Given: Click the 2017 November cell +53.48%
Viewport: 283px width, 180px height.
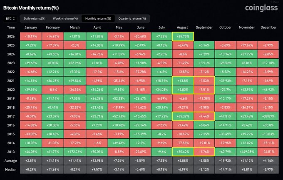Looking at the screenshot, I should click(x=247, y=116).
